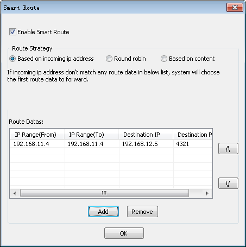Add a new route data
Screen dimensions: 246x247
tap(103, 212)
